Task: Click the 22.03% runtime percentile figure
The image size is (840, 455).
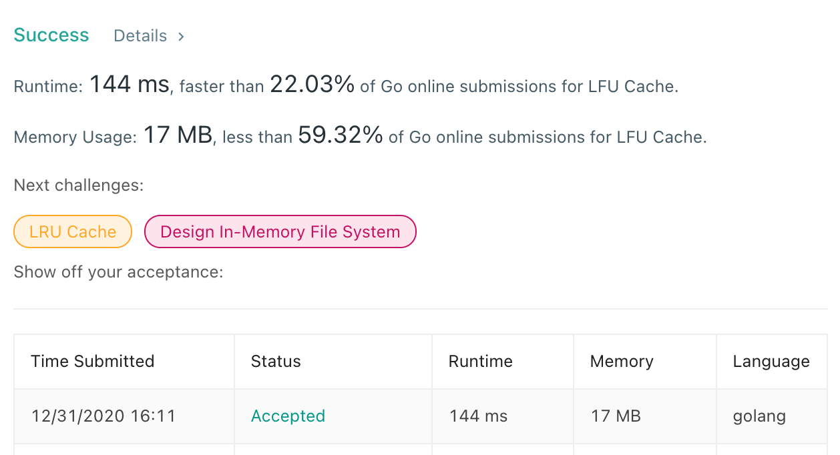Action: click(x=312, y=85)
